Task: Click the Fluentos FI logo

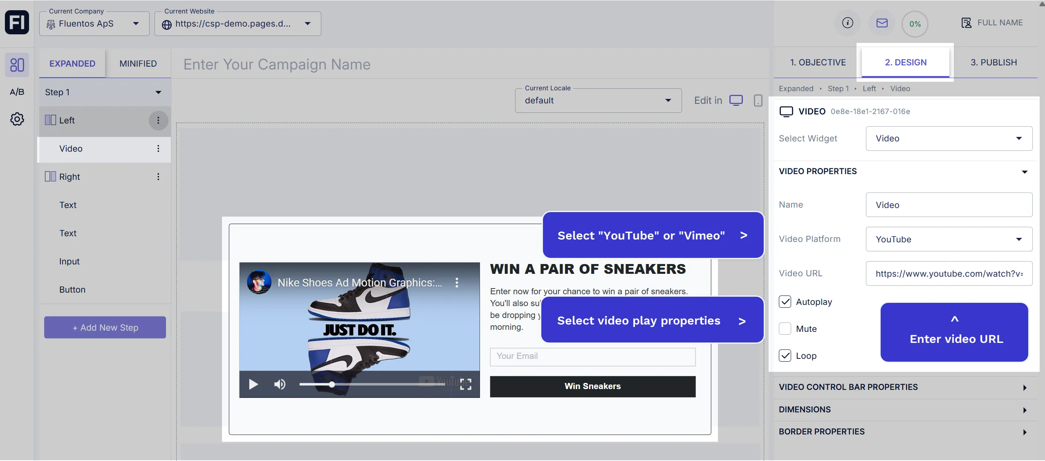Action: [x=17, y=22]
